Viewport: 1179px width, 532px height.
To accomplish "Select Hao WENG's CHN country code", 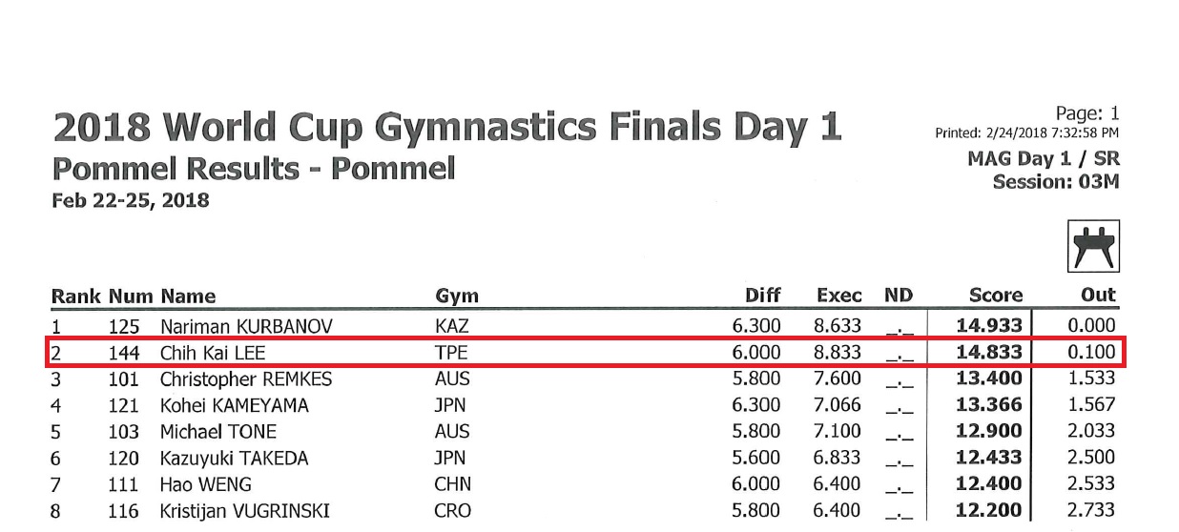I will (x=452, y=484).
